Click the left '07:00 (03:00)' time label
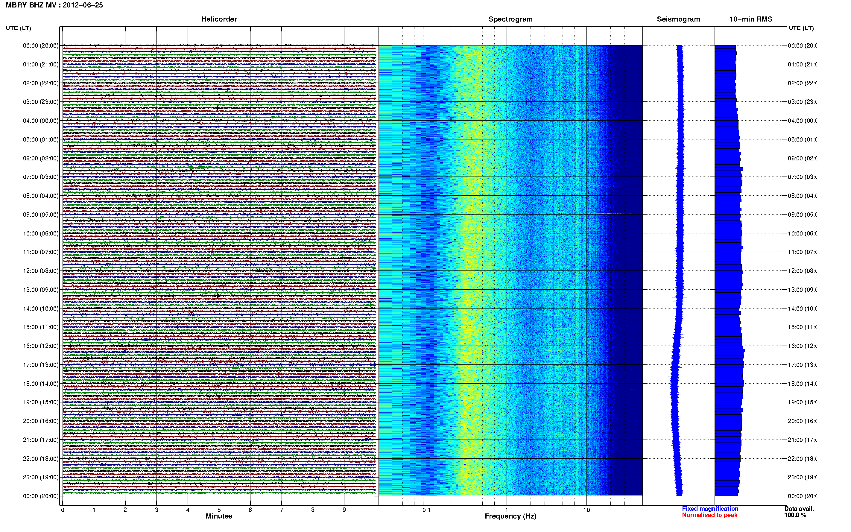The height and width of the screenshot is (532, 851). (41, 177)
